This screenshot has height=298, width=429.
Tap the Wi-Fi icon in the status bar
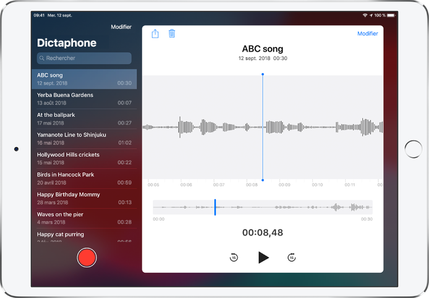[x=365, y=15]
